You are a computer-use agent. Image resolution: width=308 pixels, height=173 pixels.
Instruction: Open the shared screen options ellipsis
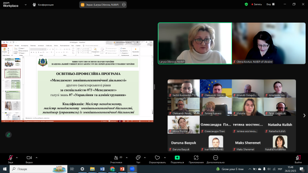(124, 5)
